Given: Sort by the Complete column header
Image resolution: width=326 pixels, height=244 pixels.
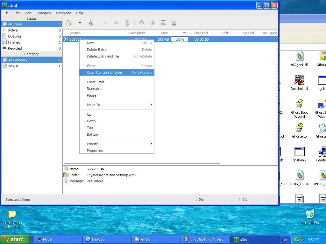Looking at the screenshot, I should pos(137,33).
